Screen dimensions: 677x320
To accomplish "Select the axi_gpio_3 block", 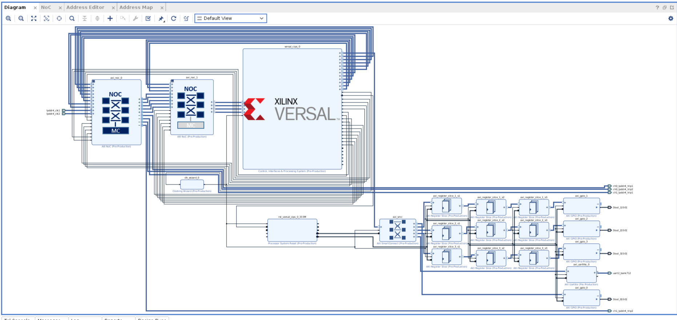I will pos(581,252).
